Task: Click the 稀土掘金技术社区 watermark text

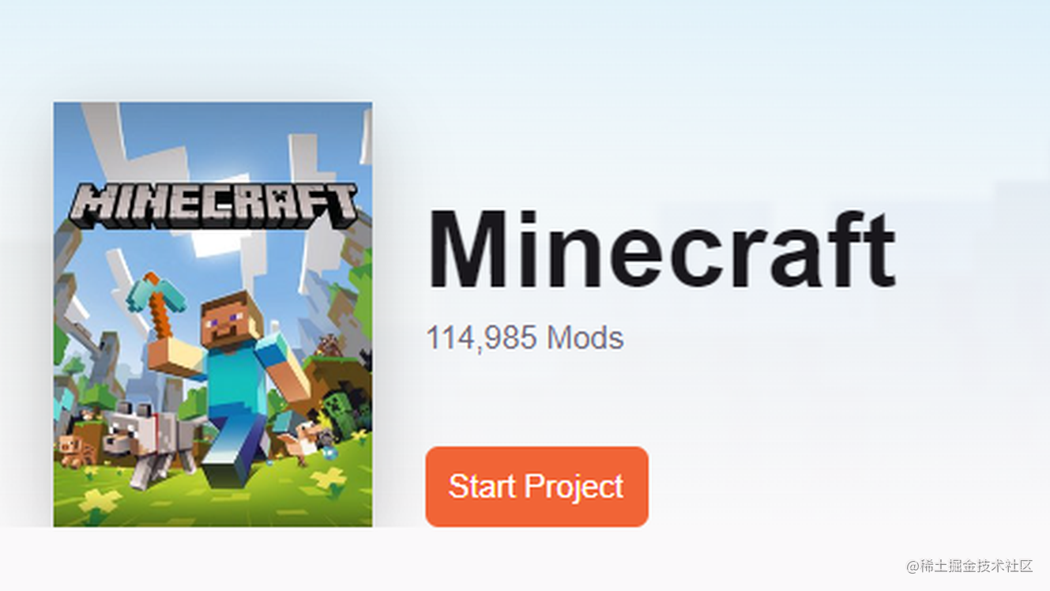Action: (969, 566)
